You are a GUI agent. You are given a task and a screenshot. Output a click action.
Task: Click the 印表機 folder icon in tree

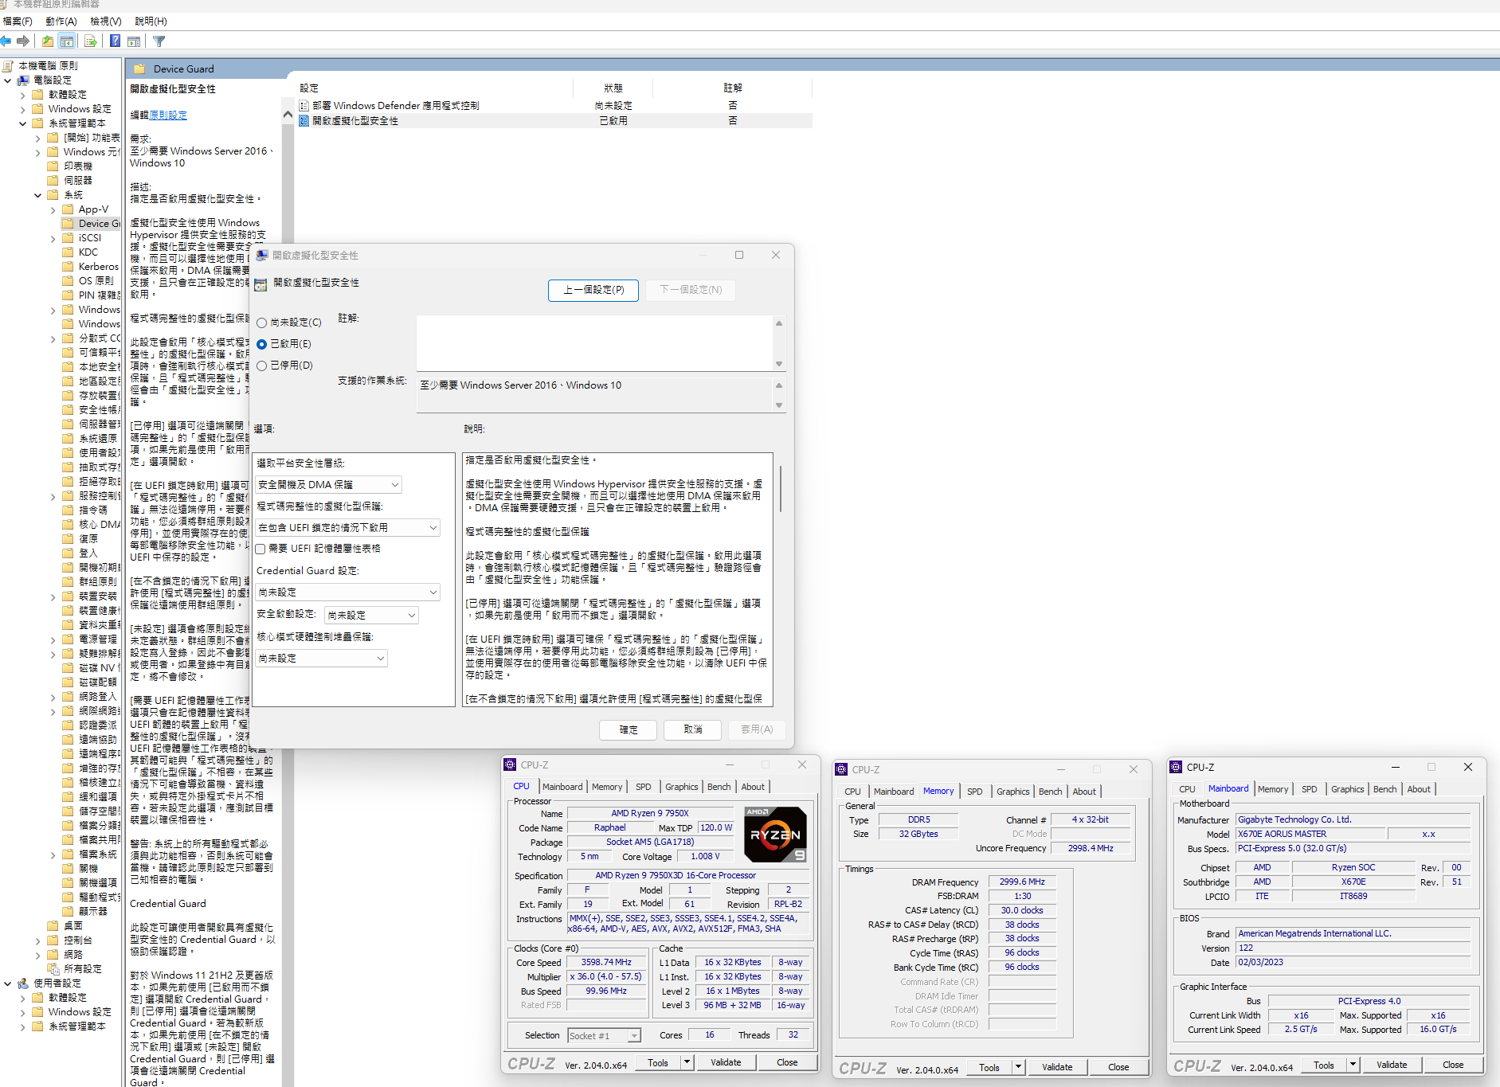coord(53,166)
